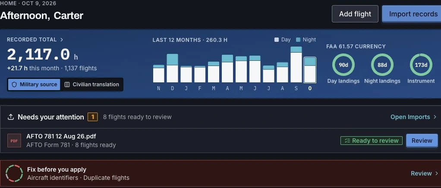Click the Add flight button
The image size is (441, 188).
355,14
